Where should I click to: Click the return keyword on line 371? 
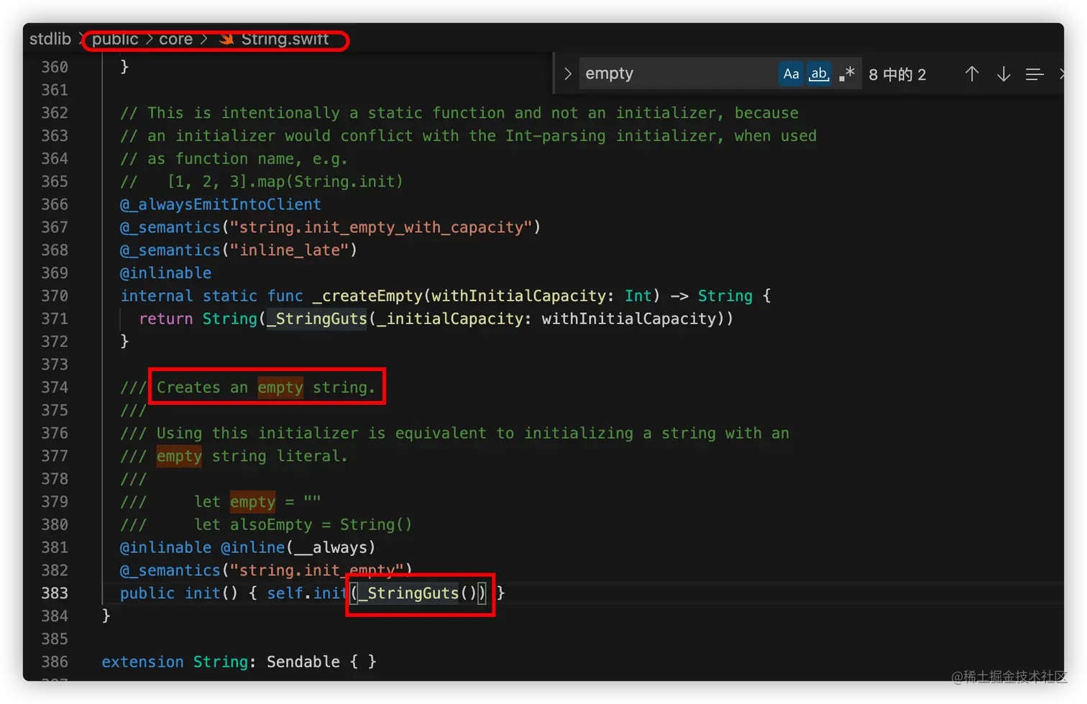[x=166, y=319]
